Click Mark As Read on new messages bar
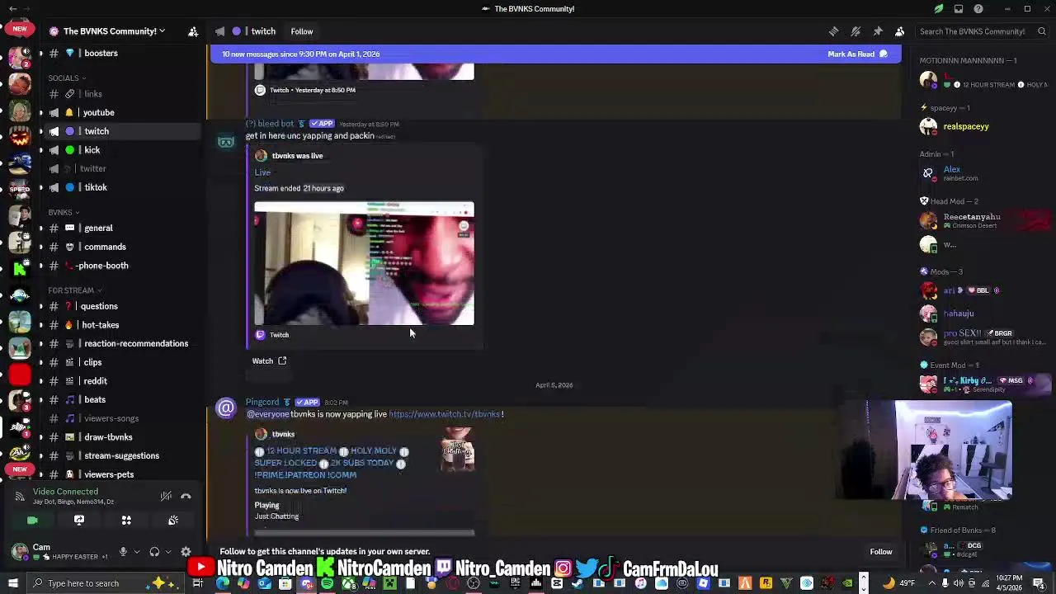 857,54
